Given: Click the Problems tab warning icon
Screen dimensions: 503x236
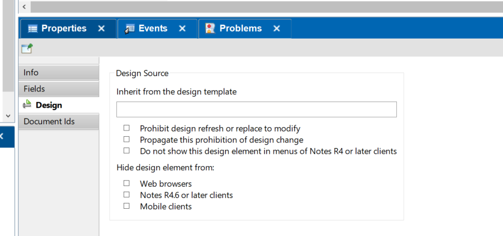Looking at the screenshot, I should [210, 28].
